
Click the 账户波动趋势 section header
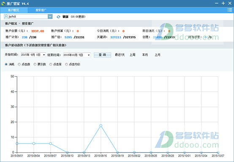(x=35, y=45)
